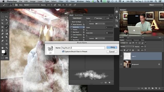The width and height of the screenshot is (164, 92).
Task: Select the Brush tool in toolbox
Action: (7, 27)
